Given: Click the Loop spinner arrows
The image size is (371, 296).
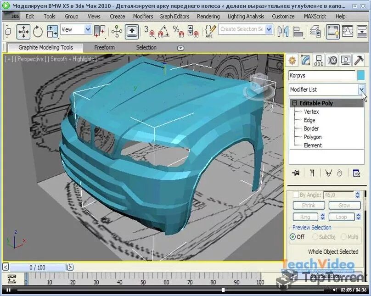Looking at the screenshot, I should tap(359, 217).
